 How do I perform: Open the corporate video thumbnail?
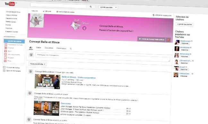[48, 81]
